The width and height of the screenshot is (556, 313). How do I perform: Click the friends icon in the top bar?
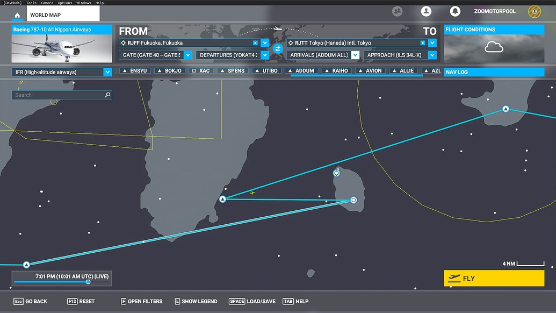coord(397,11)
